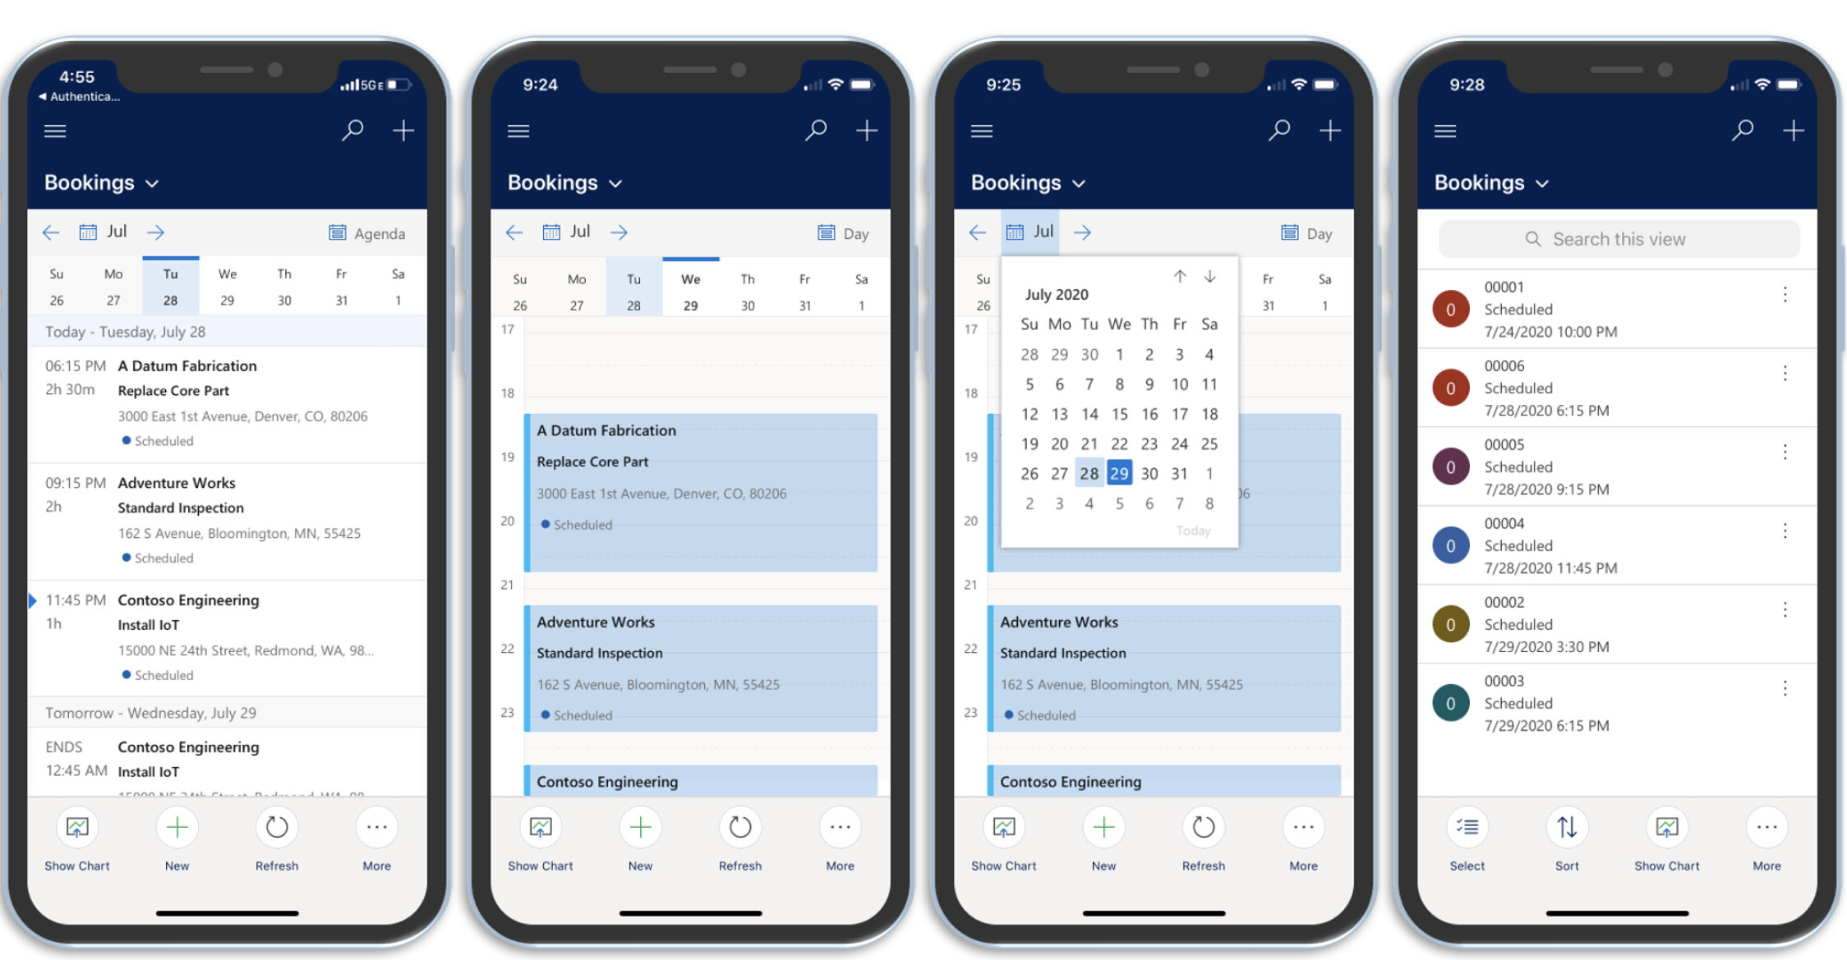Navigate forward to next week using arrow on phone 1
This screenshot has width=1847, height=960.
point(154,232)
